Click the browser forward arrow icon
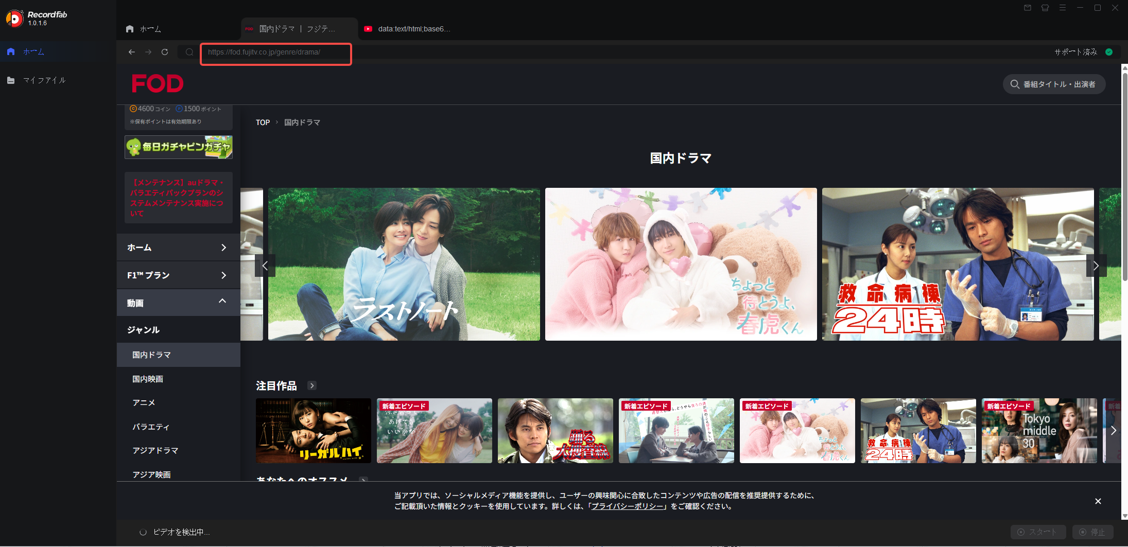The image size is (1128, 547). pyautogui.click(x=148, y=52)
